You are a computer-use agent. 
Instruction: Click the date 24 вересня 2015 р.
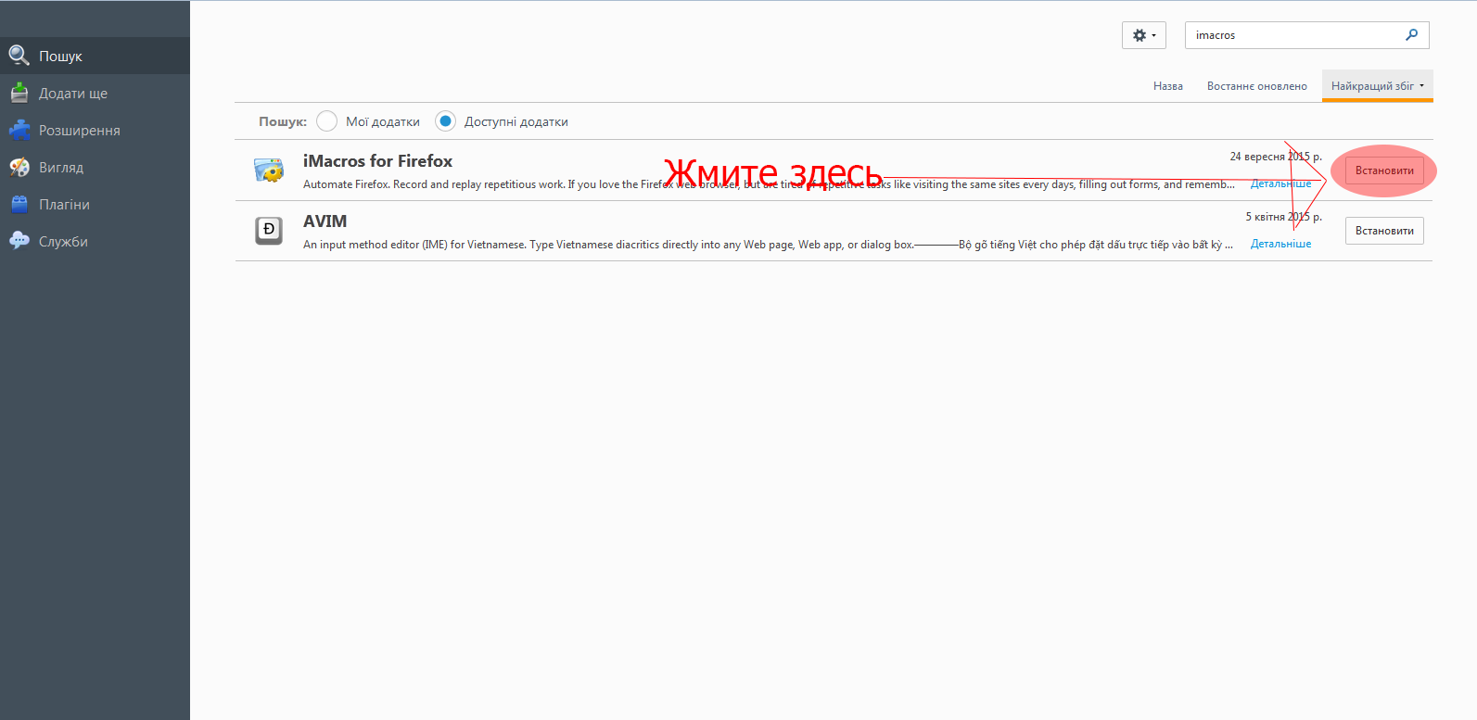(1276, 157)
